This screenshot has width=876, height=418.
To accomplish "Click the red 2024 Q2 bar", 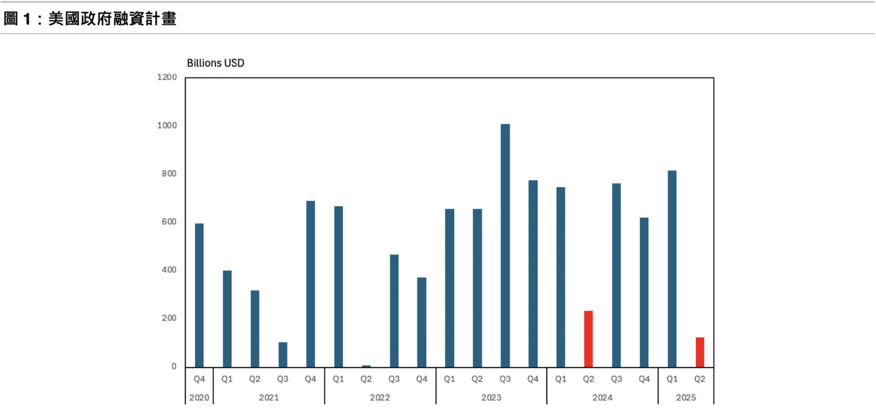I will 588,339.
